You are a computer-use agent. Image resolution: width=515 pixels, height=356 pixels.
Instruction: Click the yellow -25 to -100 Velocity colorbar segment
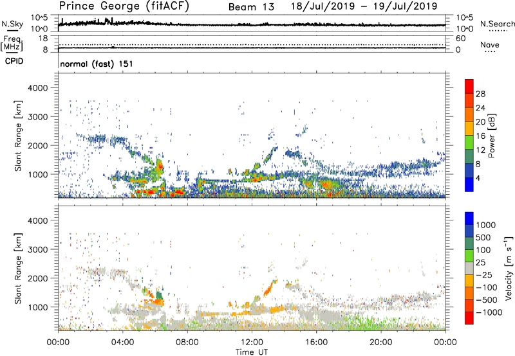pyautogui.click(x=469, y=281)
